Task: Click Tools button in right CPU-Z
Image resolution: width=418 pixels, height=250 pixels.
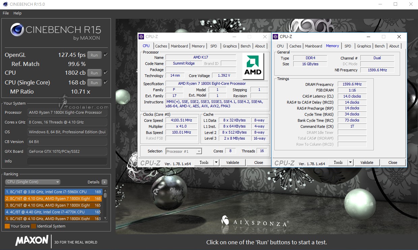Action: (x=338, y=163)
